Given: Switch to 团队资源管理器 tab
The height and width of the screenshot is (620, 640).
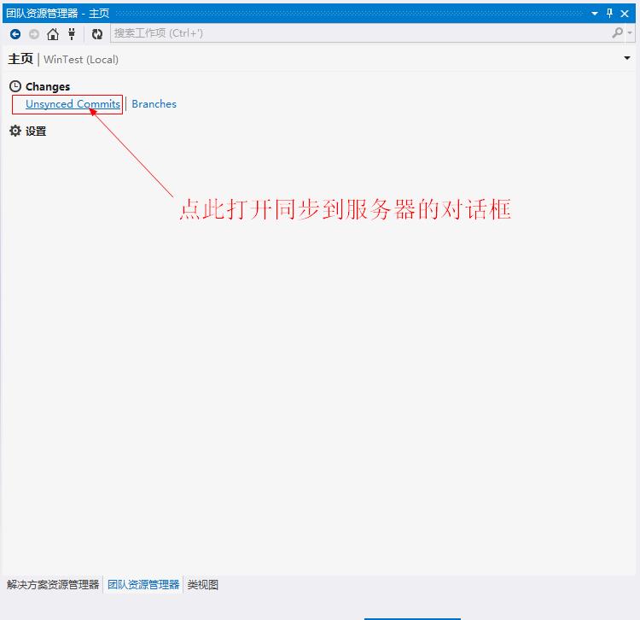Looking at the screenshot, I should (143, 584).
